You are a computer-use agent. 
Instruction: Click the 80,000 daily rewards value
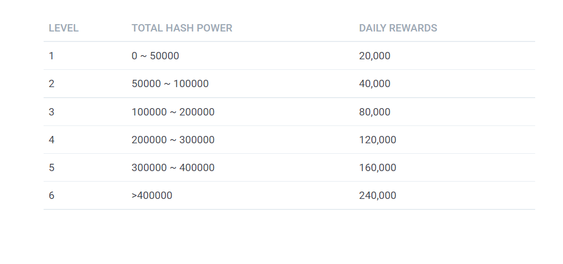pos(374,112)
